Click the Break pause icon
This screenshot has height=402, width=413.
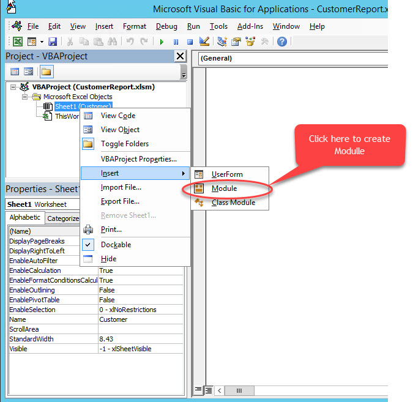coord(176,42)
